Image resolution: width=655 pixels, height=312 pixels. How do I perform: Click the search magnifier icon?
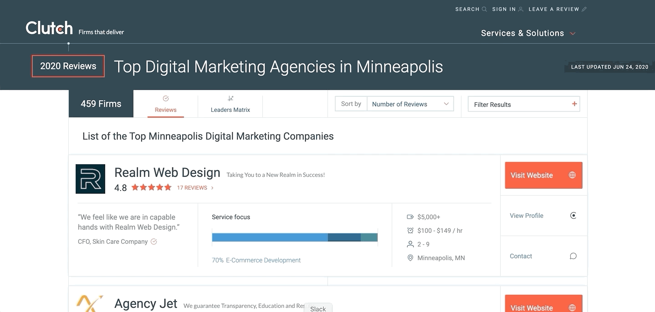click(x=484, y=9)
